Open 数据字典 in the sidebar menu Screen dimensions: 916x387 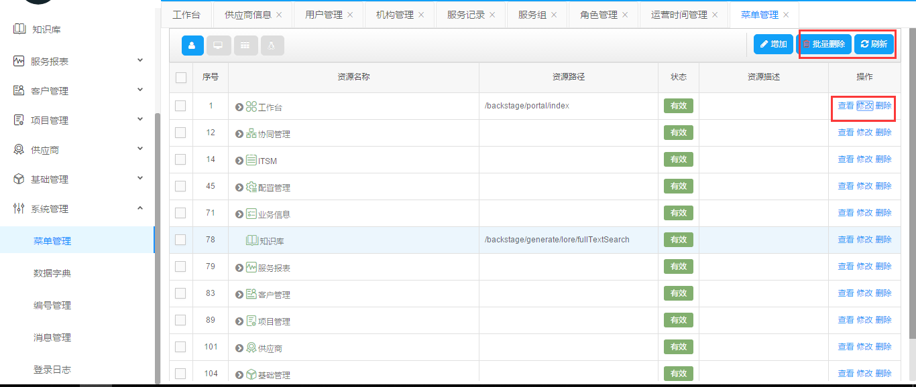pyautogui.click(x=52, y=273)
